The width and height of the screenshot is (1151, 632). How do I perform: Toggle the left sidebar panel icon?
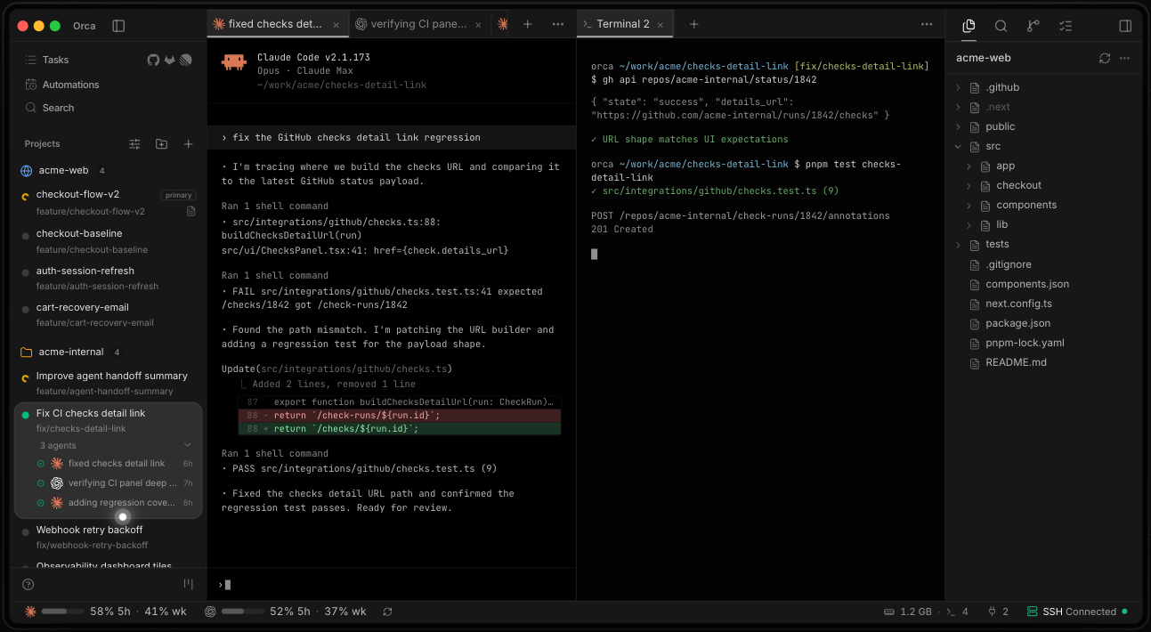tap(118, 26)
